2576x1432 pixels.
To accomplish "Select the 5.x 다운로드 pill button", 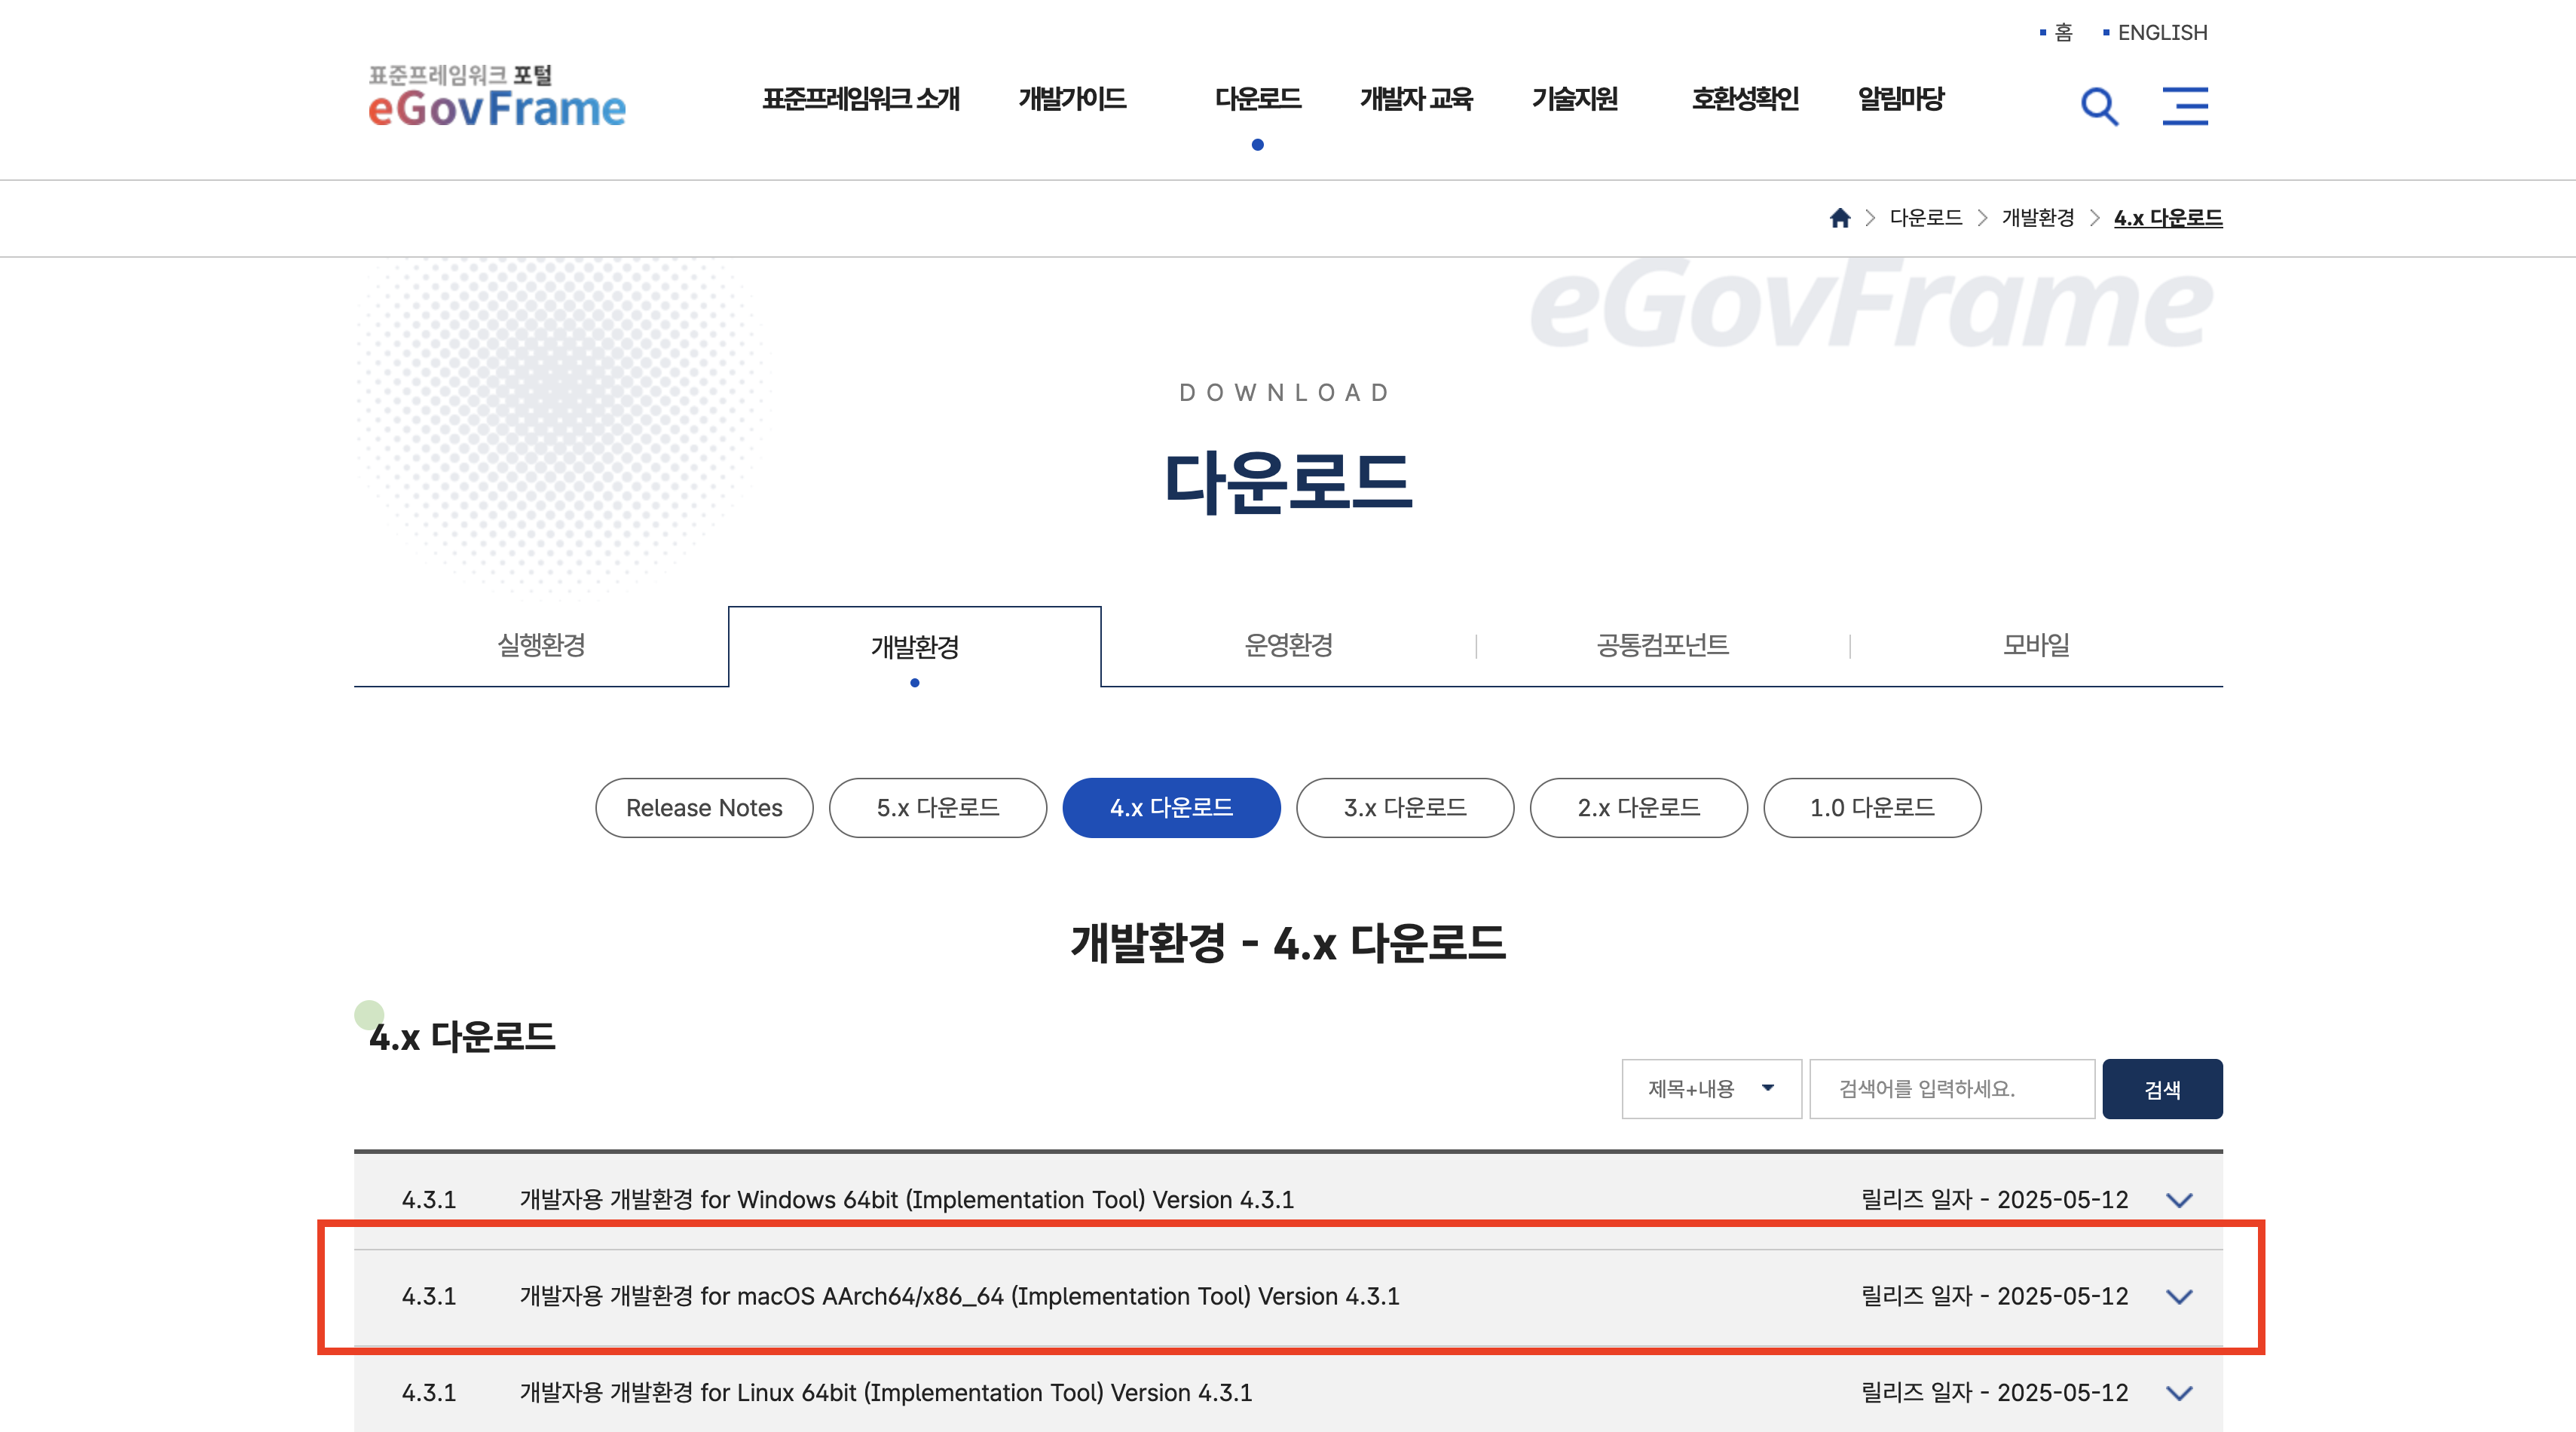I will click(x=937, y=808).
